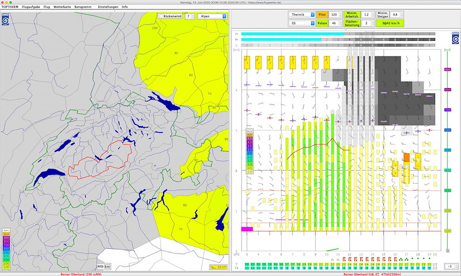Click the stepper showing -5

point(451,266)
